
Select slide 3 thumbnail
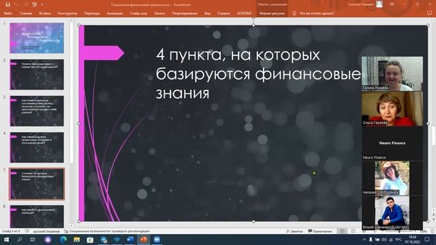click(x=37, y=111)
